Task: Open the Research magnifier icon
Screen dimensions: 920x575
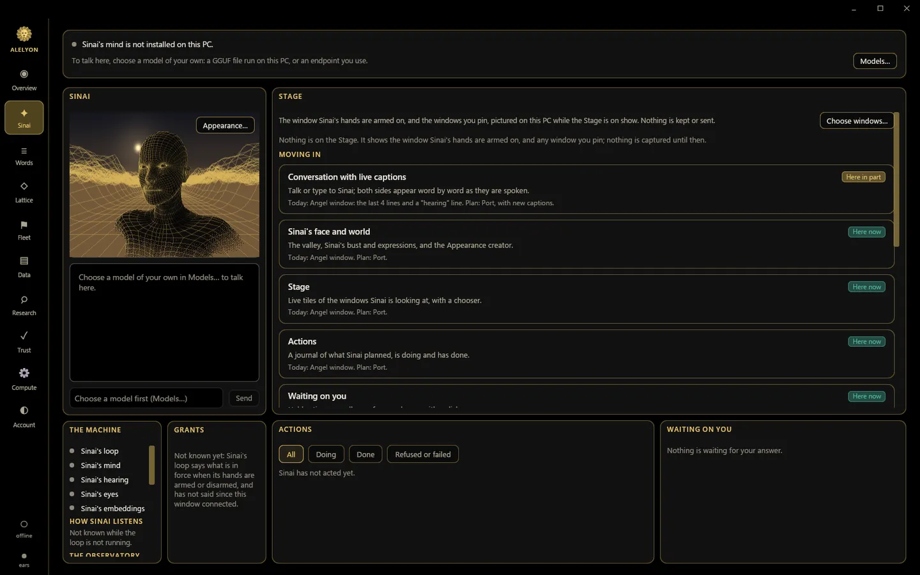Action: [x=24, y=300]
